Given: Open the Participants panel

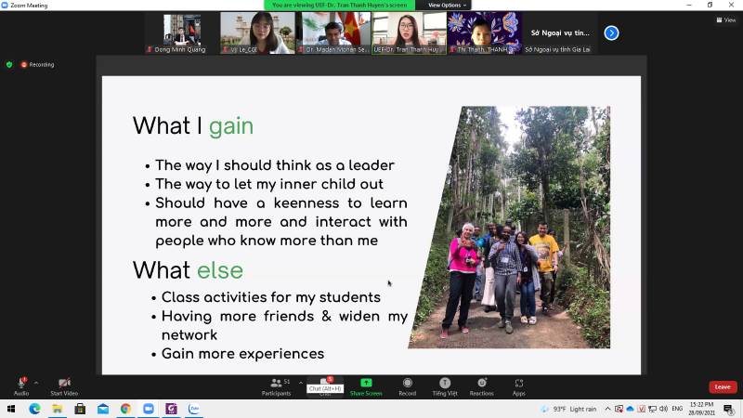Looking at the screenshot, I should (275, 384).
